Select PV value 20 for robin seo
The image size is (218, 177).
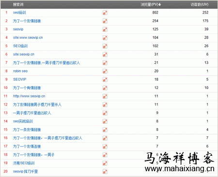156,71
